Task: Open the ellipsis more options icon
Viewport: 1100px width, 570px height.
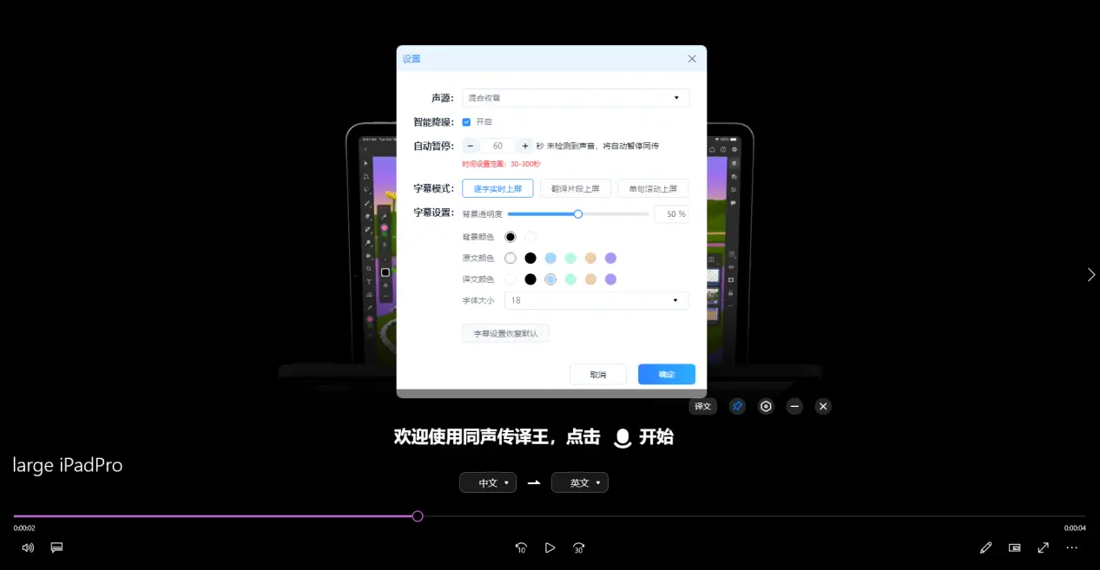Action: 1071,547
